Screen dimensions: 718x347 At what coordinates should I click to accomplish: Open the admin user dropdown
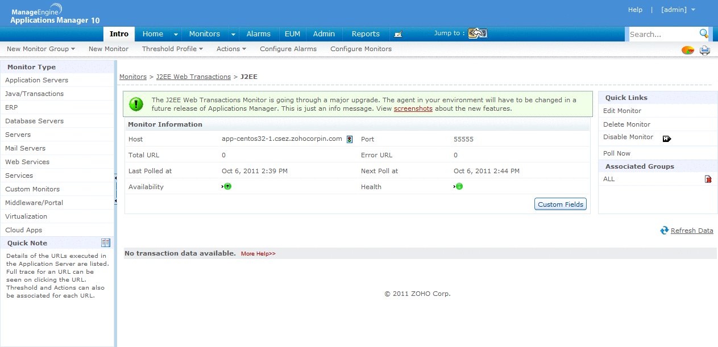click(x=678, y=10)
